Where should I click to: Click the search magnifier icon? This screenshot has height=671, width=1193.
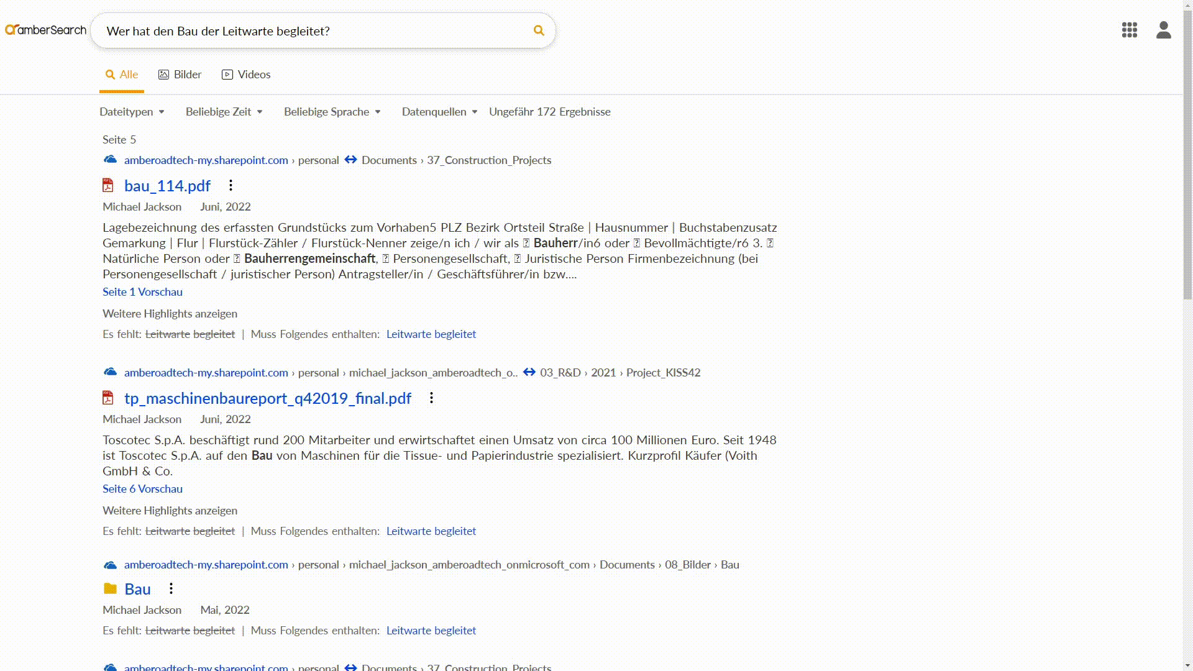click(x=537, y=30)
